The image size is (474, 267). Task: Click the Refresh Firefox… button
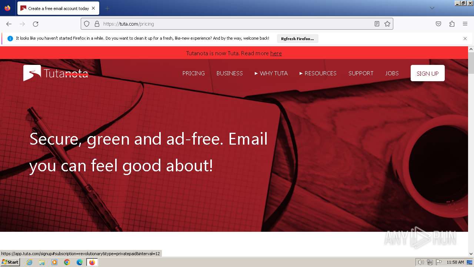297,39
